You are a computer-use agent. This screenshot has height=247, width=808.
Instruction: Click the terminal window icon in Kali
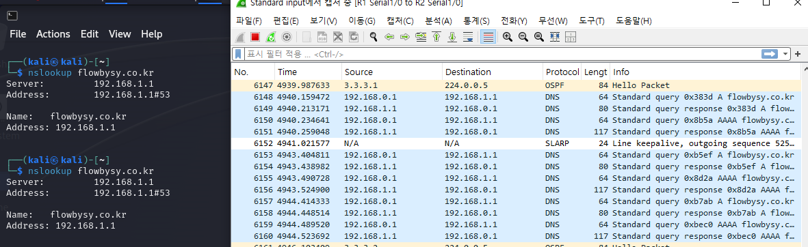pos(13,16)
